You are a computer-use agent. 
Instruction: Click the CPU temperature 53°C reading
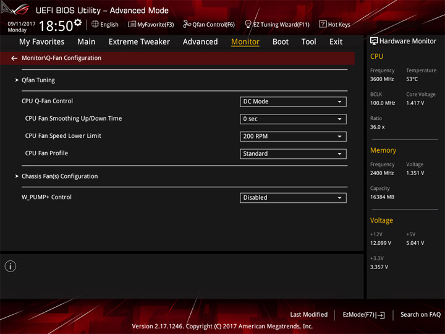(x=412, y=79)
